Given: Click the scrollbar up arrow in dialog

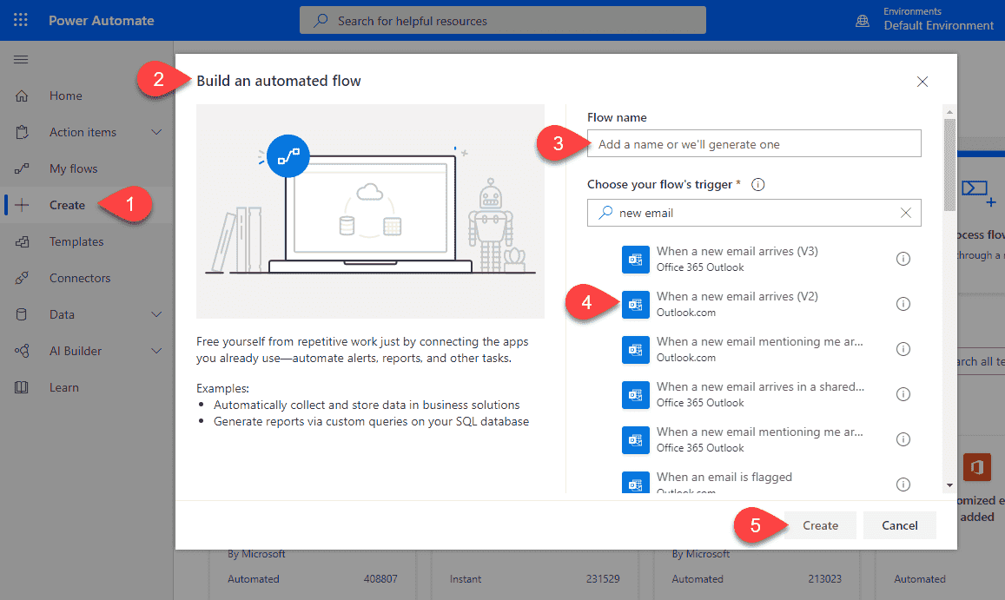Looking at the screenshot, I should click(950, 112).
